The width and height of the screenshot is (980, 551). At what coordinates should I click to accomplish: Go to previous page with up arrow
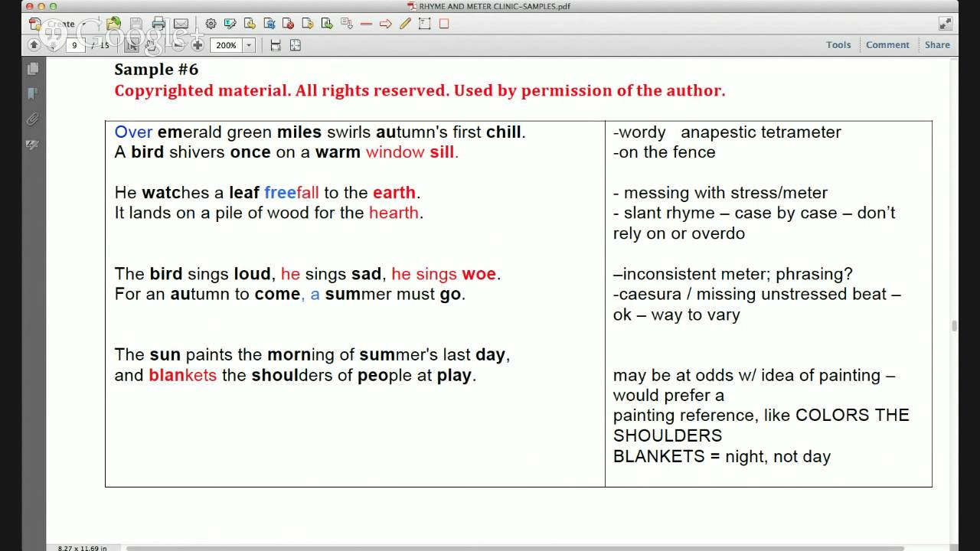[34, 45]
